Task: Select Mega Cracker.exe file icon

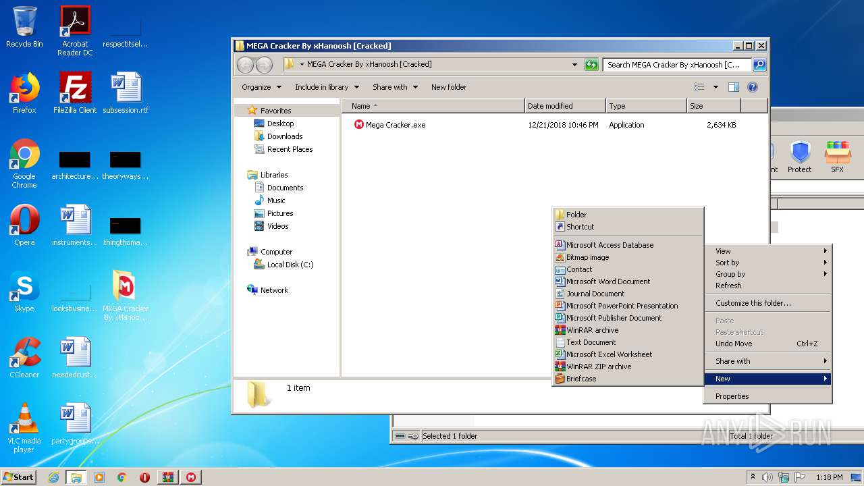Action: (359, 125)
